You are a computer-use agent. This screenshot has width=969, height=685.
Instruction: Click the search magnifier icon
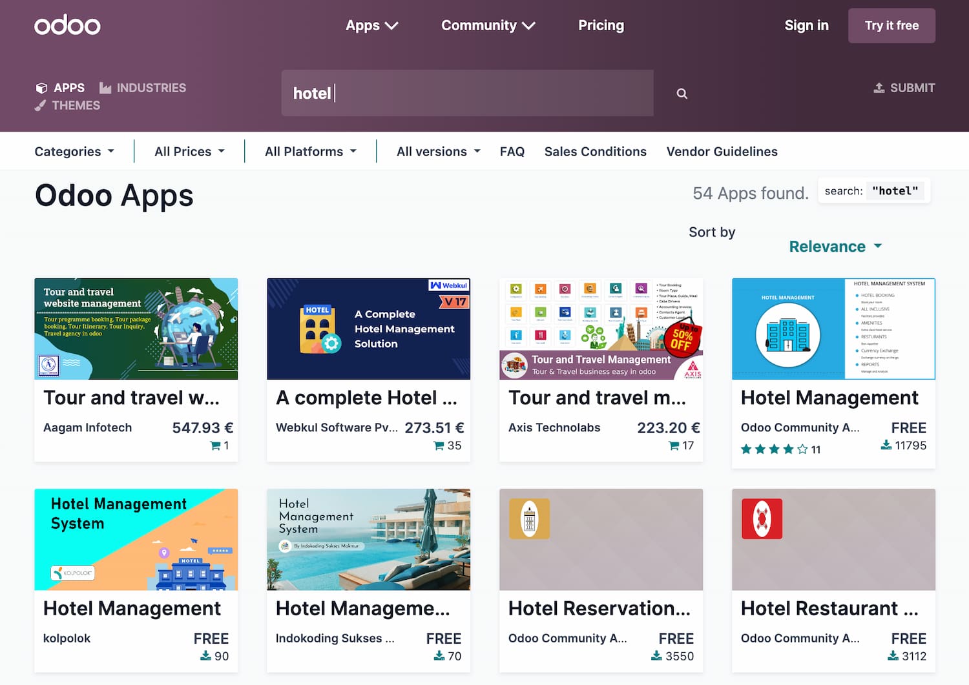point(682,94)
